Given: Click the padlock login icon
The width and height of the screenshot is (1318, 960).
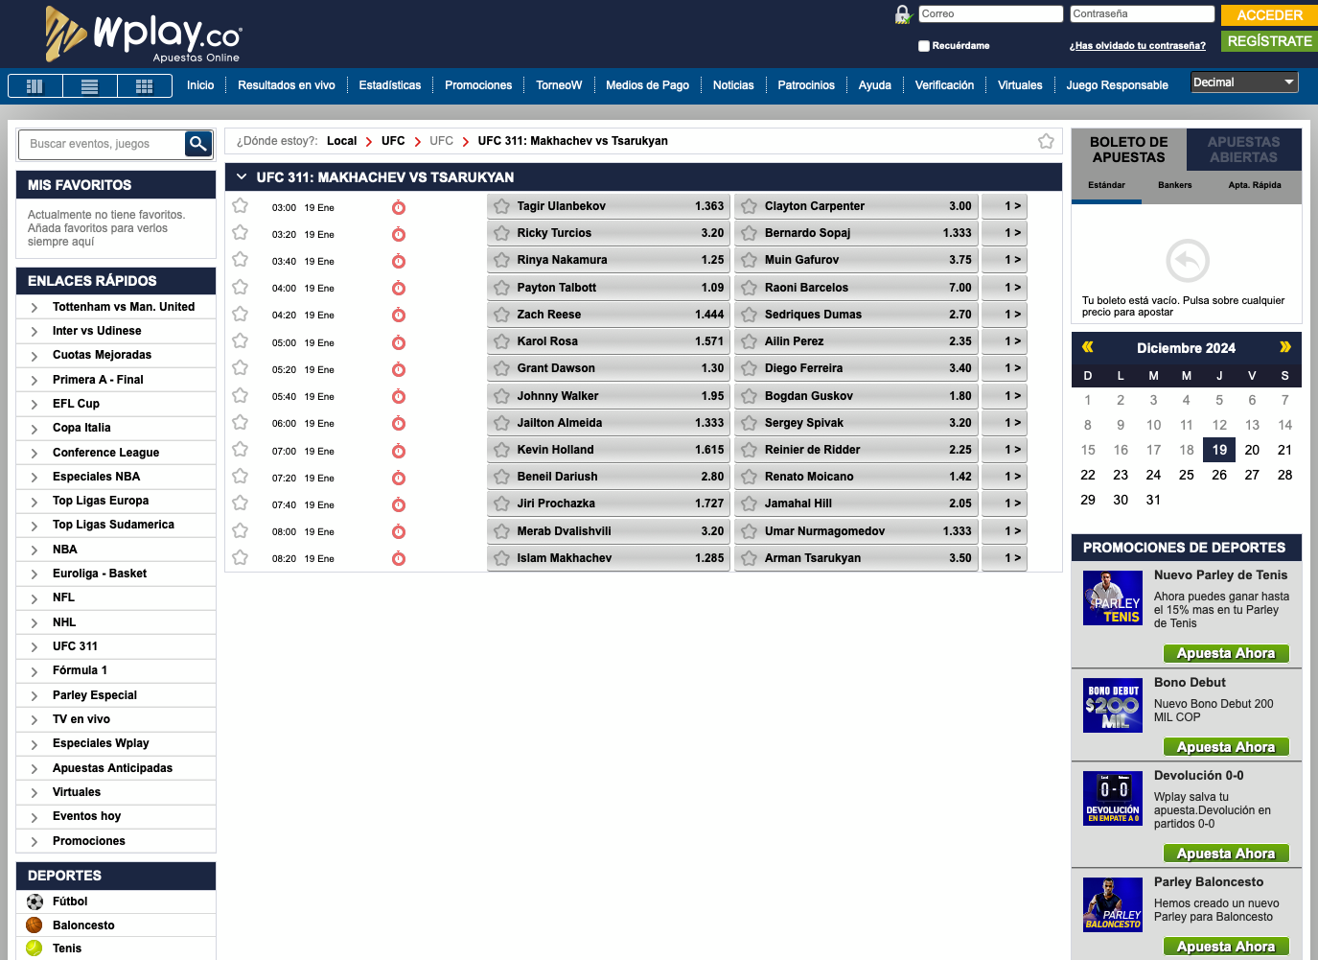Looking at the screenshot, I should 903,14.
